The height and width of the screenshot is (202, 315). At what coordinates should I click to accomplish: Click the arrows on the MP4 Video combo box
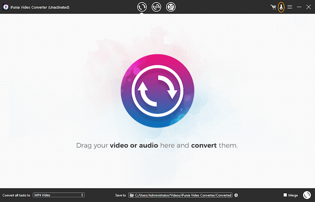82,195
